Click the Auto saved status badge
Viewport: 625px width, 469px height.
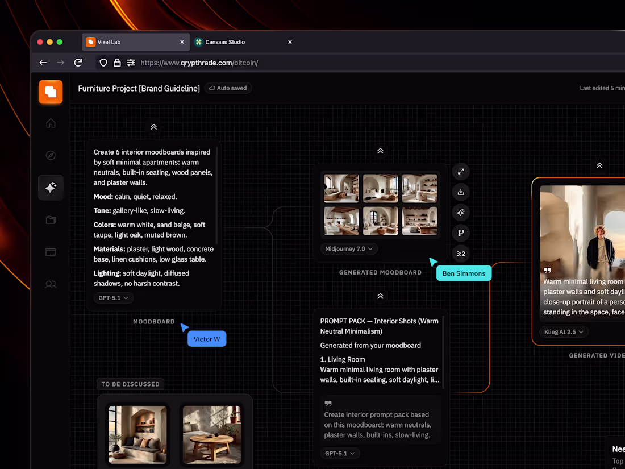tap(228, 88)
